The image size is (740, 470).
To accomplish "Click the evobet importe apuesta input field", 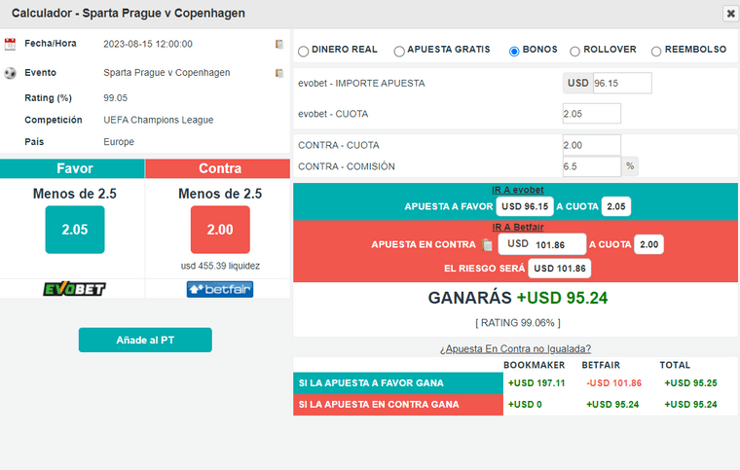I will point(620,84).
